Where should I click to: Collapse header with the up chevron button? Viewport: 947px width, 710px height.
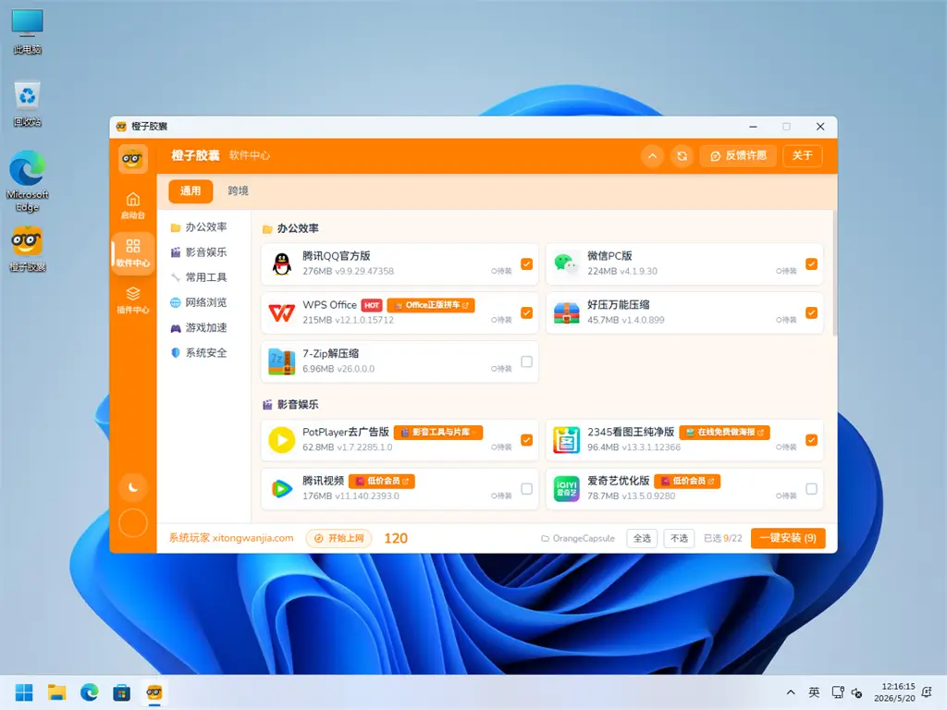tap(652, 155)
